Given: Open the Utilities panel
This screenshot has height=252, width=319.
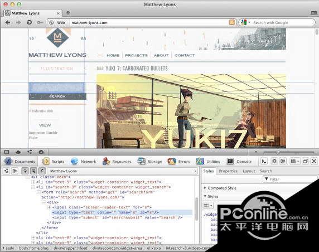Looking at the screenshot, I should click(208, 162).
